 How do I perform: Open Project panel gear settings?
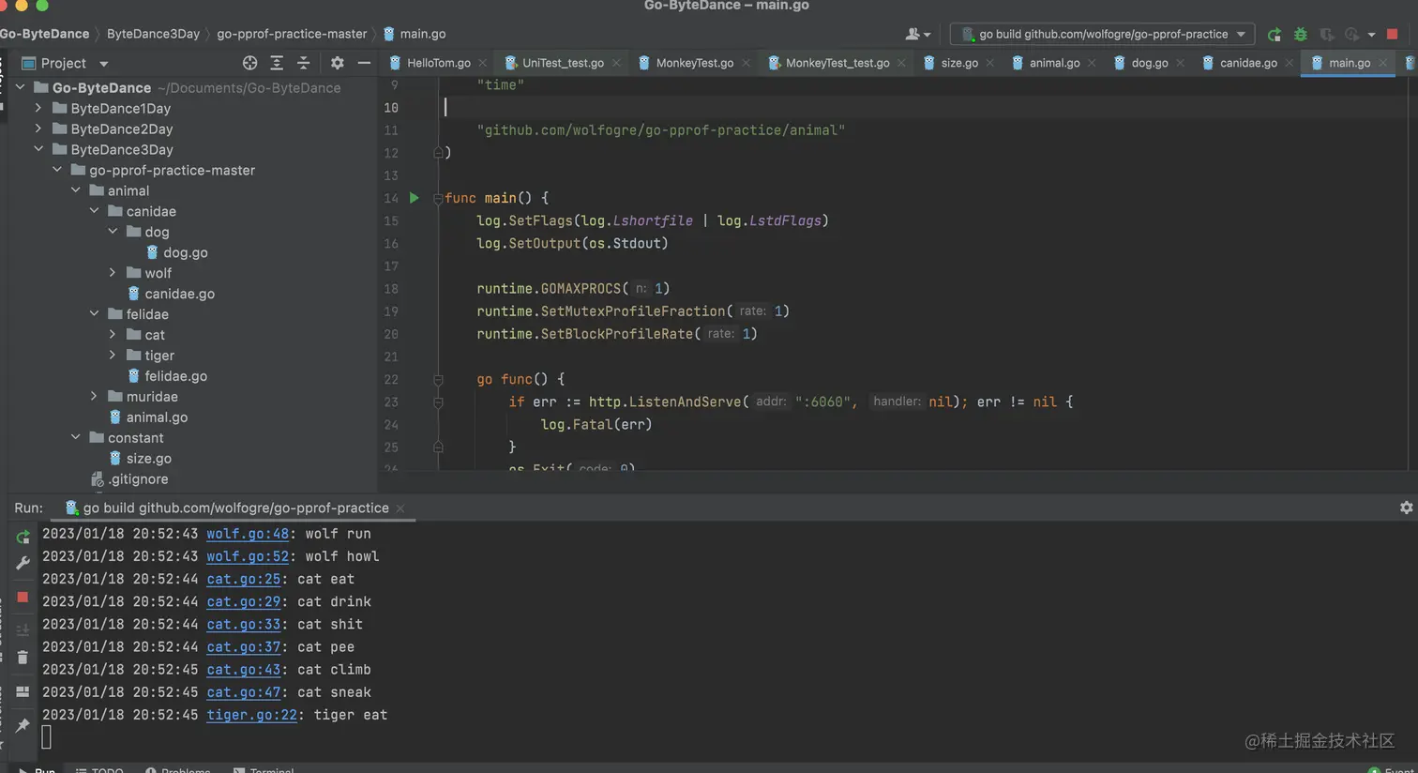(x=338, y=63)
